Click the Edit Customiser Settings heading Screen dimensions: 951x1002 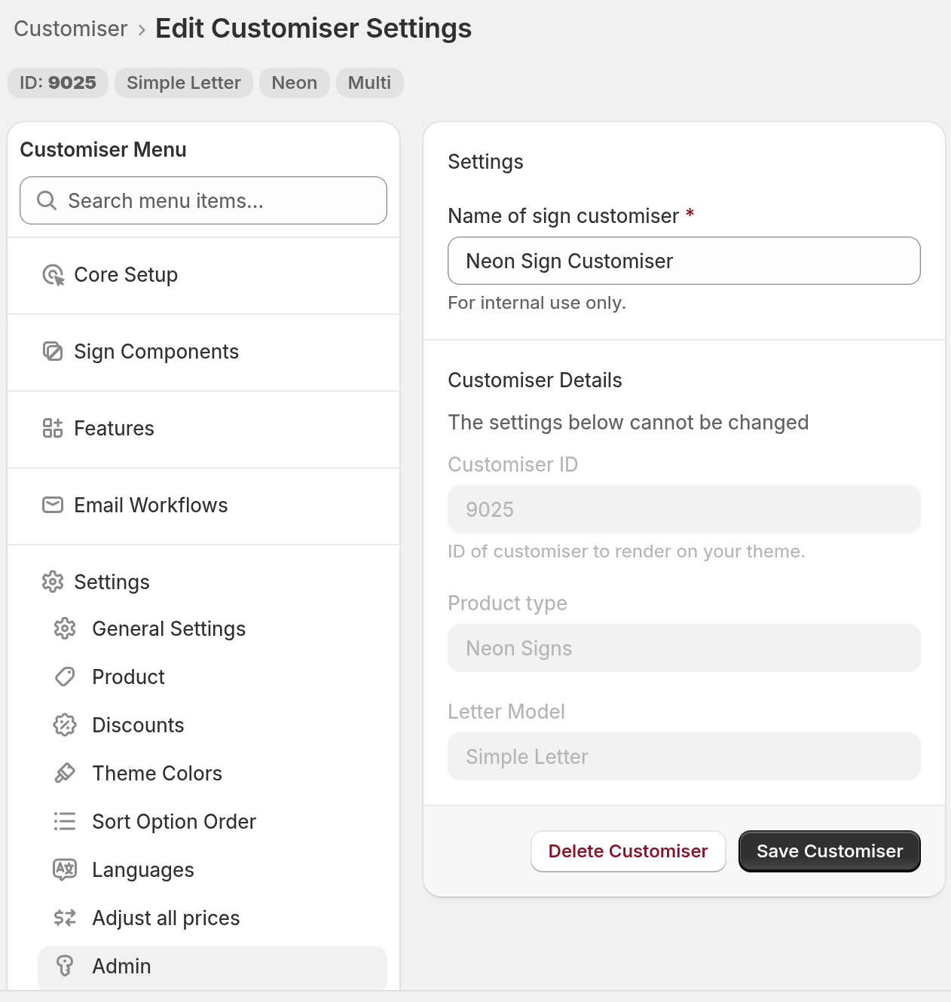coord(313,29)
